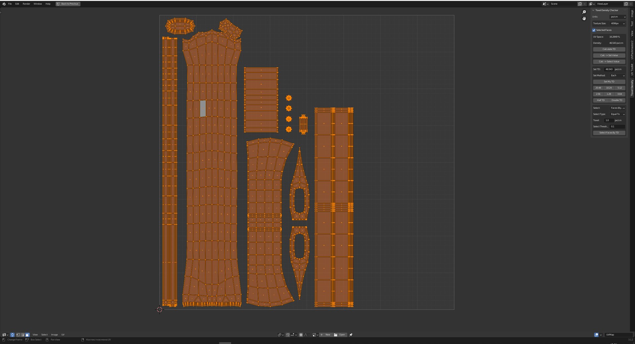Expand the pivot point dropdown arrow

(283, 335)
